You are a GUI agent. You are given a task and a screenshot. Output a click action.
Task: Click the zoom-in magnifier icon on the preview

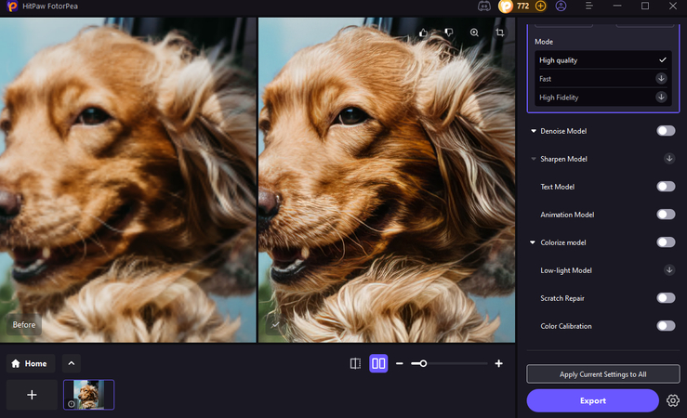click(474, 33)
